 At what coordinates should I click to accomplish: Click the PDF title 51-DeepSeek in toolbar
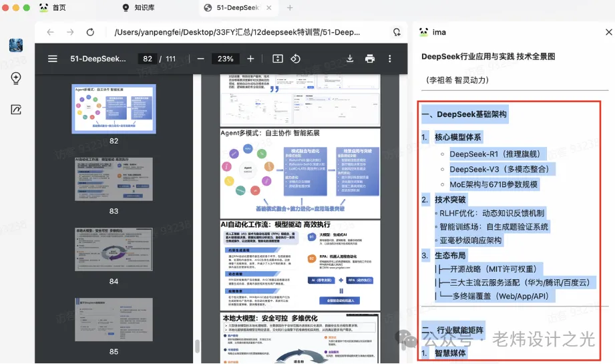click(98, 59)
